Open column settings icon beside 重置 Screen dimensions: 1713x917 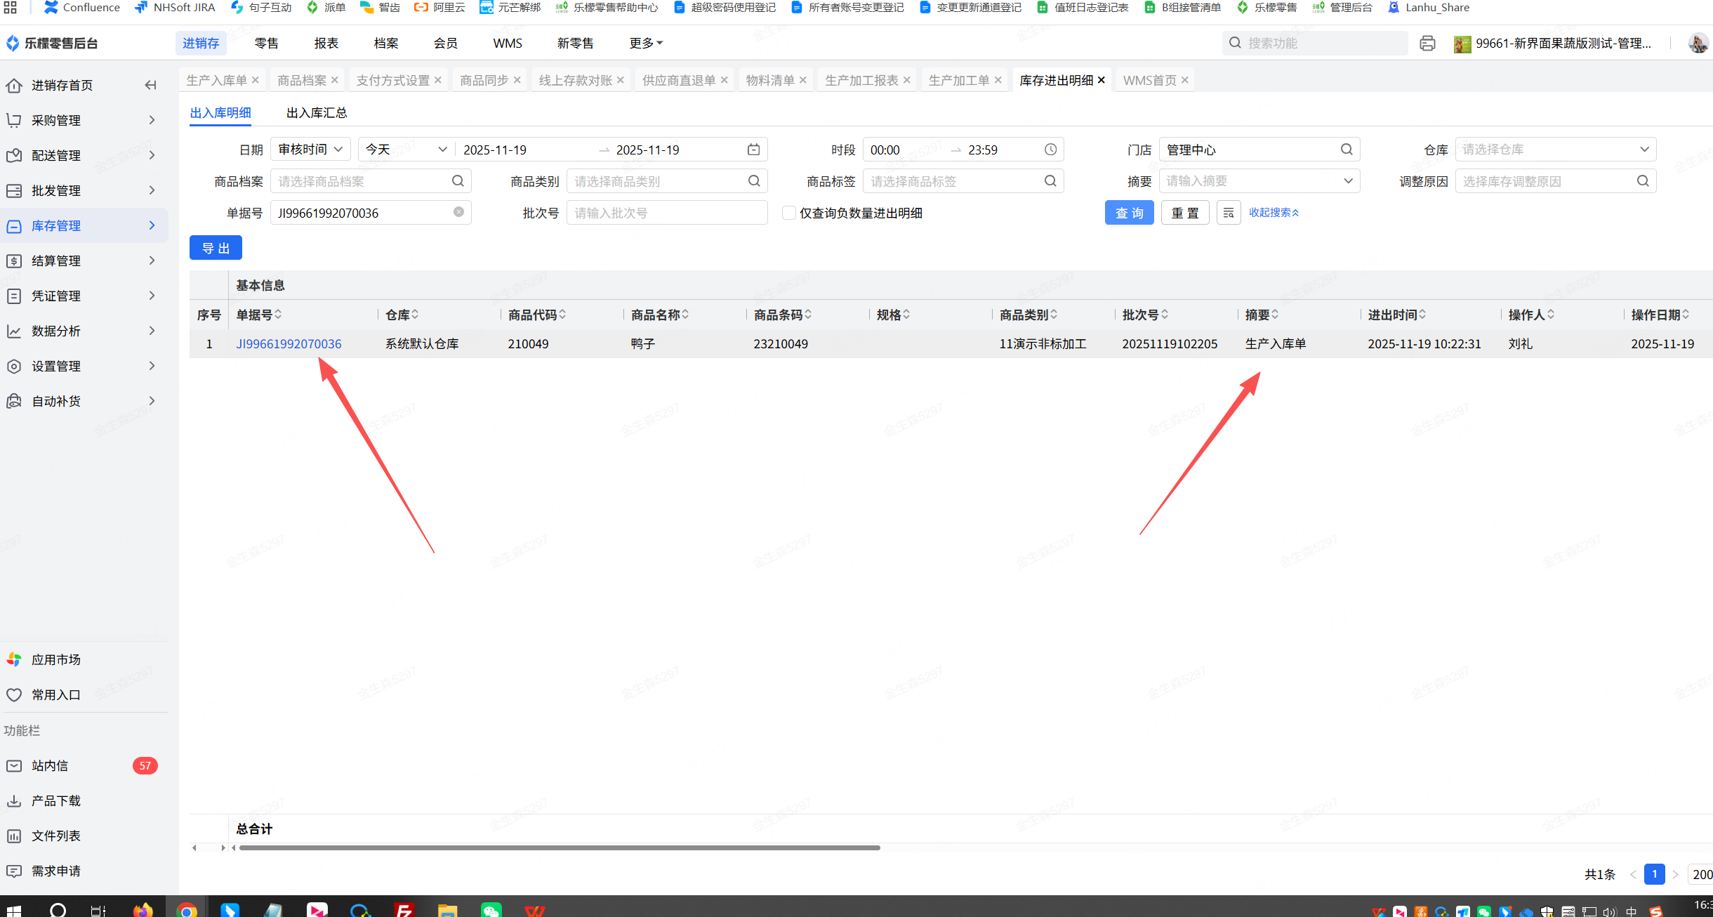(x=1229, y=213)
